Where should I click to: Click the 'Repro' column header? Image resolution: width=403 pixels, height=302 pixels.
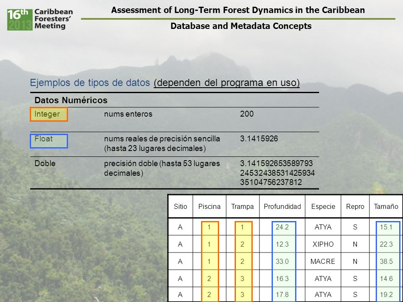pyautogui.click(x=355, y=206)
